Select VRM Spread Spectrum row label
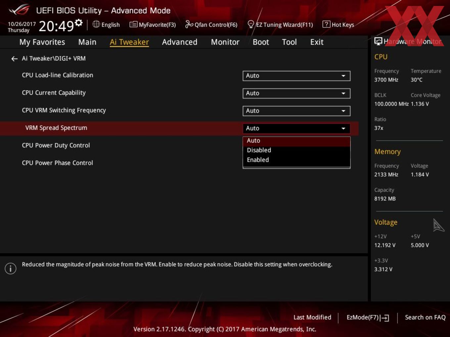Screen dimensions: 450x337 [56, 128]
